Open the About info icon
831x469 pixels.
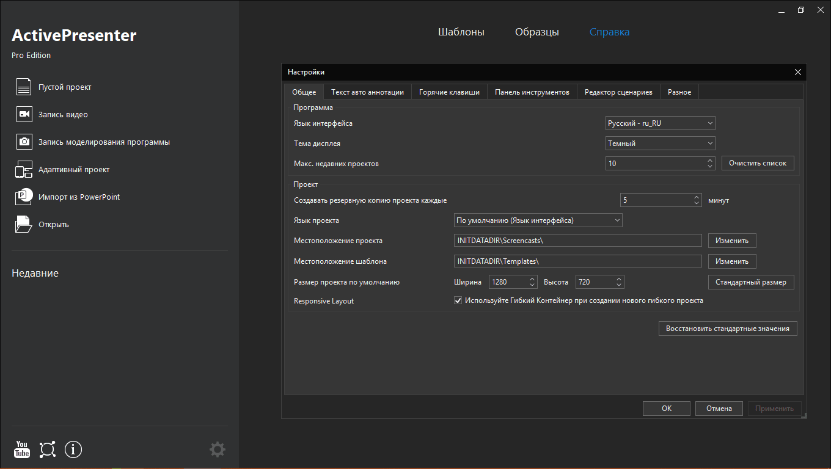73,449
